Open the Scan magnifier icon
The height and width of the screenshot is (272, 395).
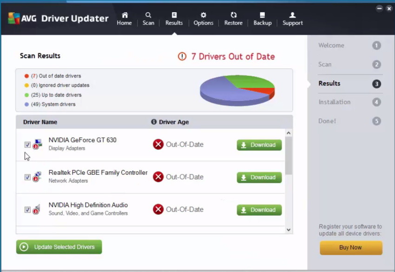coord(148,15)
